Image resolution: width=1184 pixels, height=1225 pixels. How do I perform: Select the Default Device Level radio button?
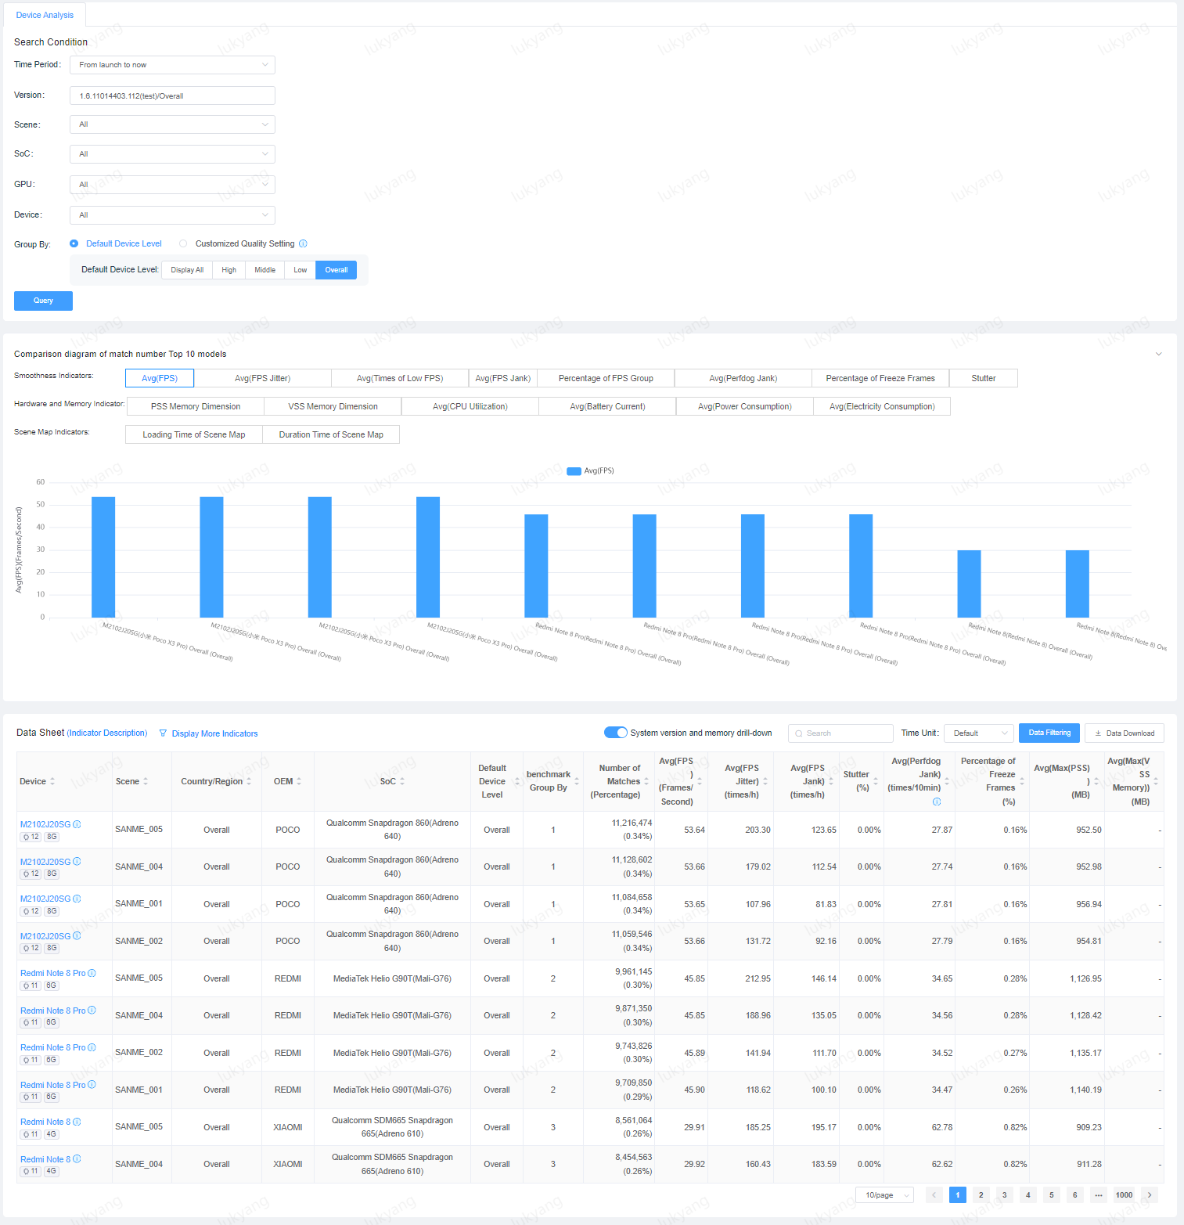[74, 243]
